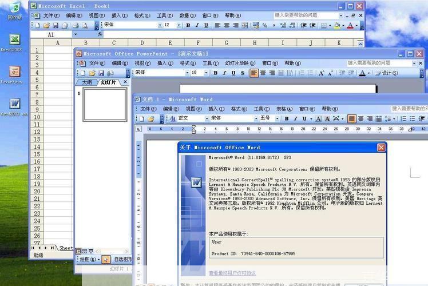
Task: Click Excel font color button with red A
Action: pyautogui.click(x=350, y=26)
